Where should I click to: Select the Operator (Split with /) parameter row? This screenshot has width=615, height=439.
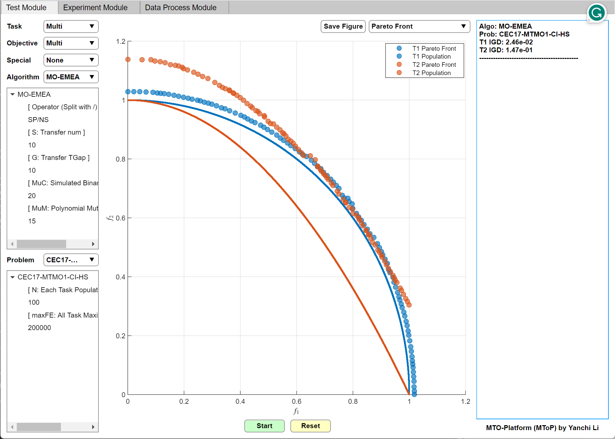pos(63,107)
